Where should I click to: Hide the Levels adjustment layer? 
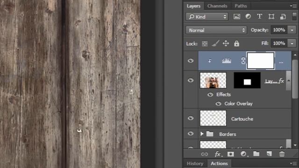pyautogui.click(x=191, y=61)
